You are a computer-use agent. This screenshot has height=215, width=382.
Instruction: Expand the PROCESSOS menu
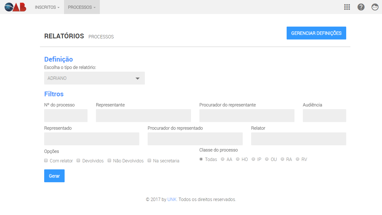tap(82, 7)
